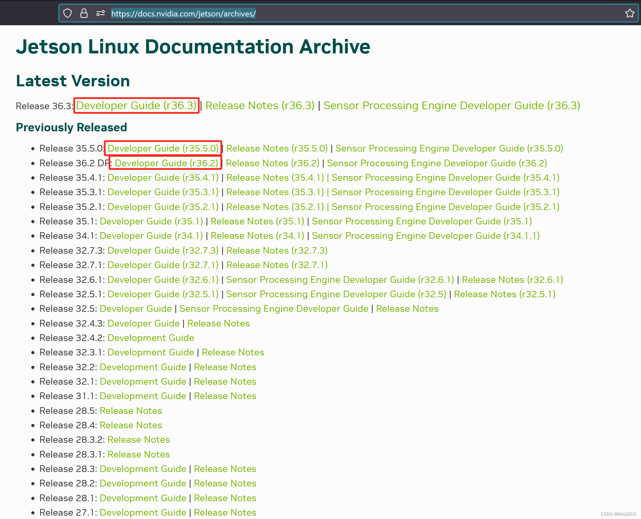Open Release Notes (r36.3) link
The height and width of the screenshot is (519, 641).
[260, 105]
